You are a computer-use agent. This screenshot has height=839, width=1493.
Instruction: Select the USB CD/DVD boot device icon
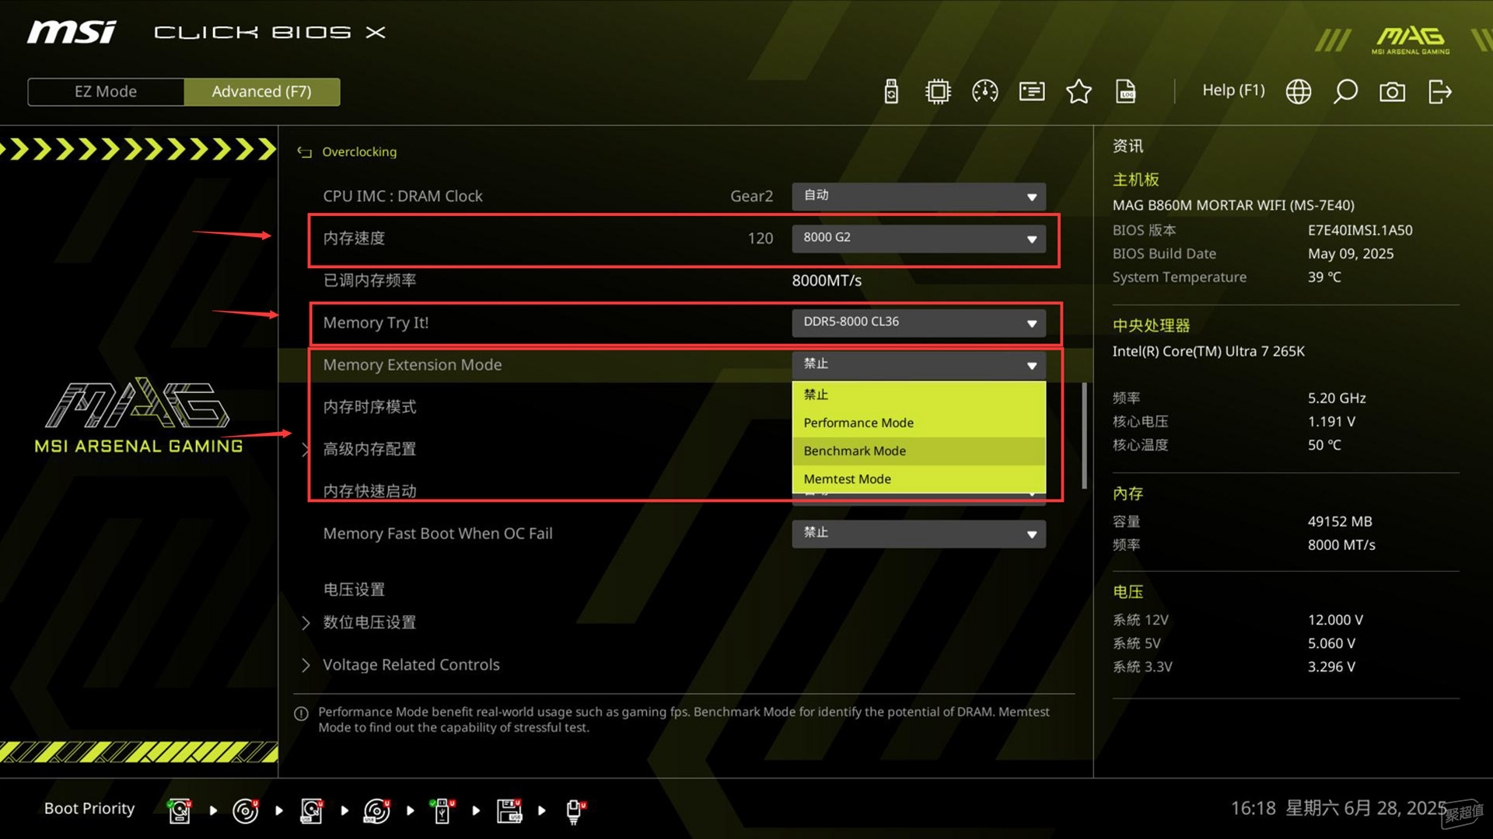(x=377, y=810)
